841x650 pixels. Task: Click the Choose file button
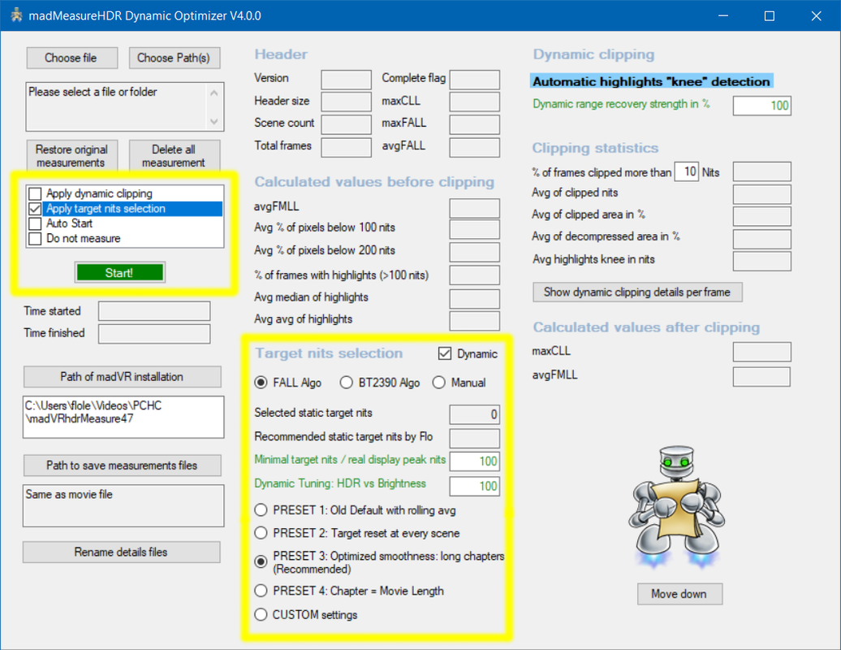click(72, 58)
